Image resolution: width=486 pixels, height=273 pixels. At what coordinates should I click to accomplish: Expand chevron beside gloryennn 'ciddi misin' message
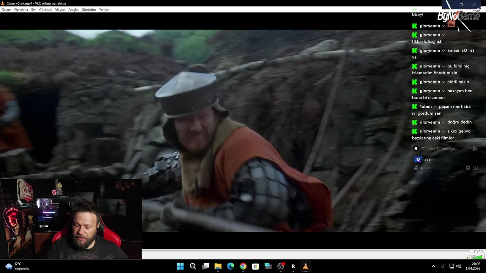coord(443,82)
